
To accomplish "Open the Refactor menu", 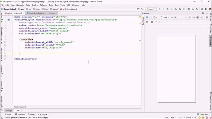I will (x=44, y=5).
